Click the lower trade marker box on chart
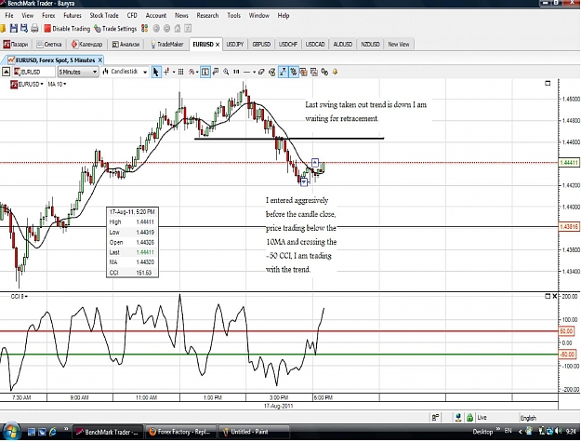 coord(304,181)
